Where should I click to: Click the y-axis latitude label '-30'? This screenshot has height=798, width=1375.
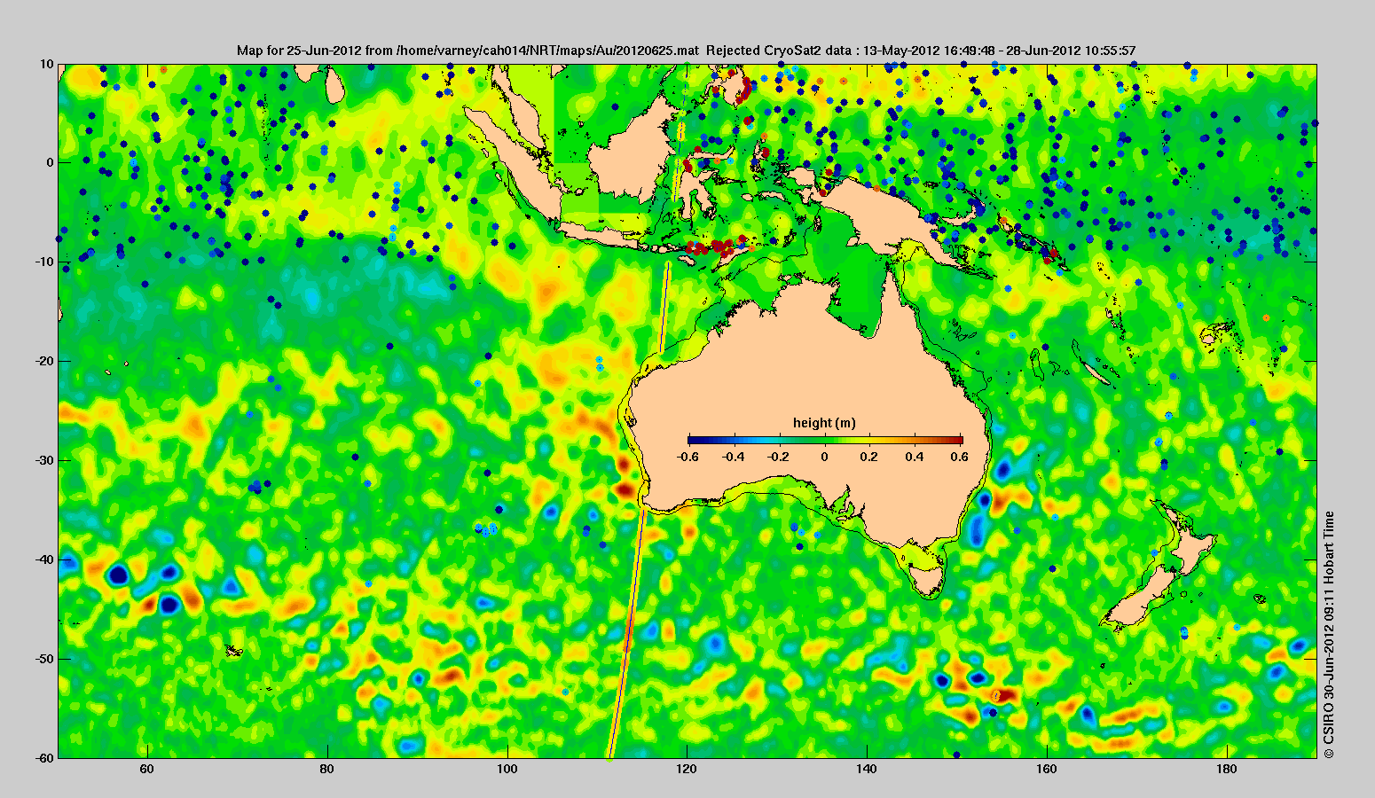tap(44, 460)
